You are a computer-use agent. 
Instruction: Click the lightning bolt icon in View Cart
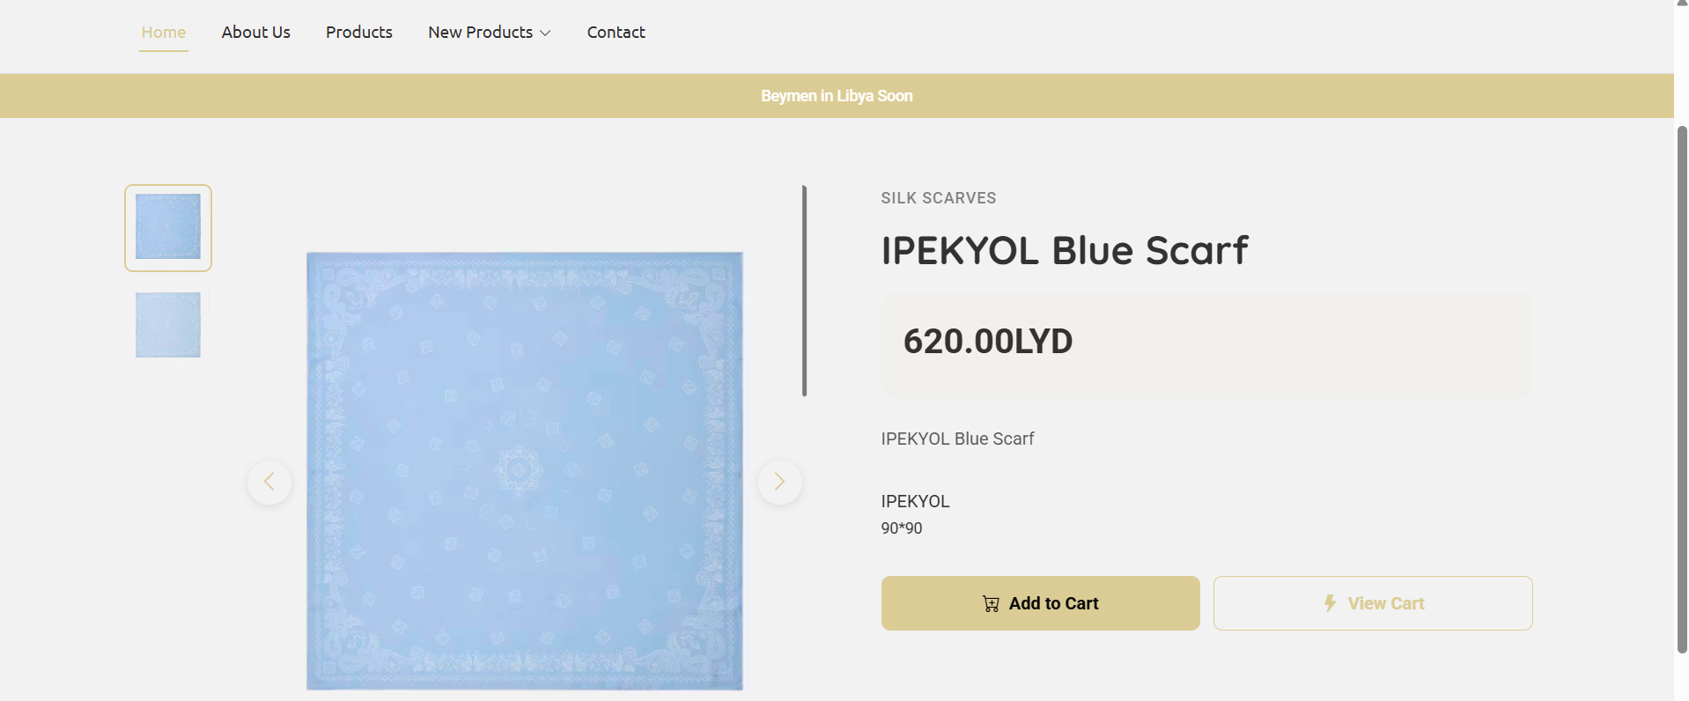pos(1330,603)
